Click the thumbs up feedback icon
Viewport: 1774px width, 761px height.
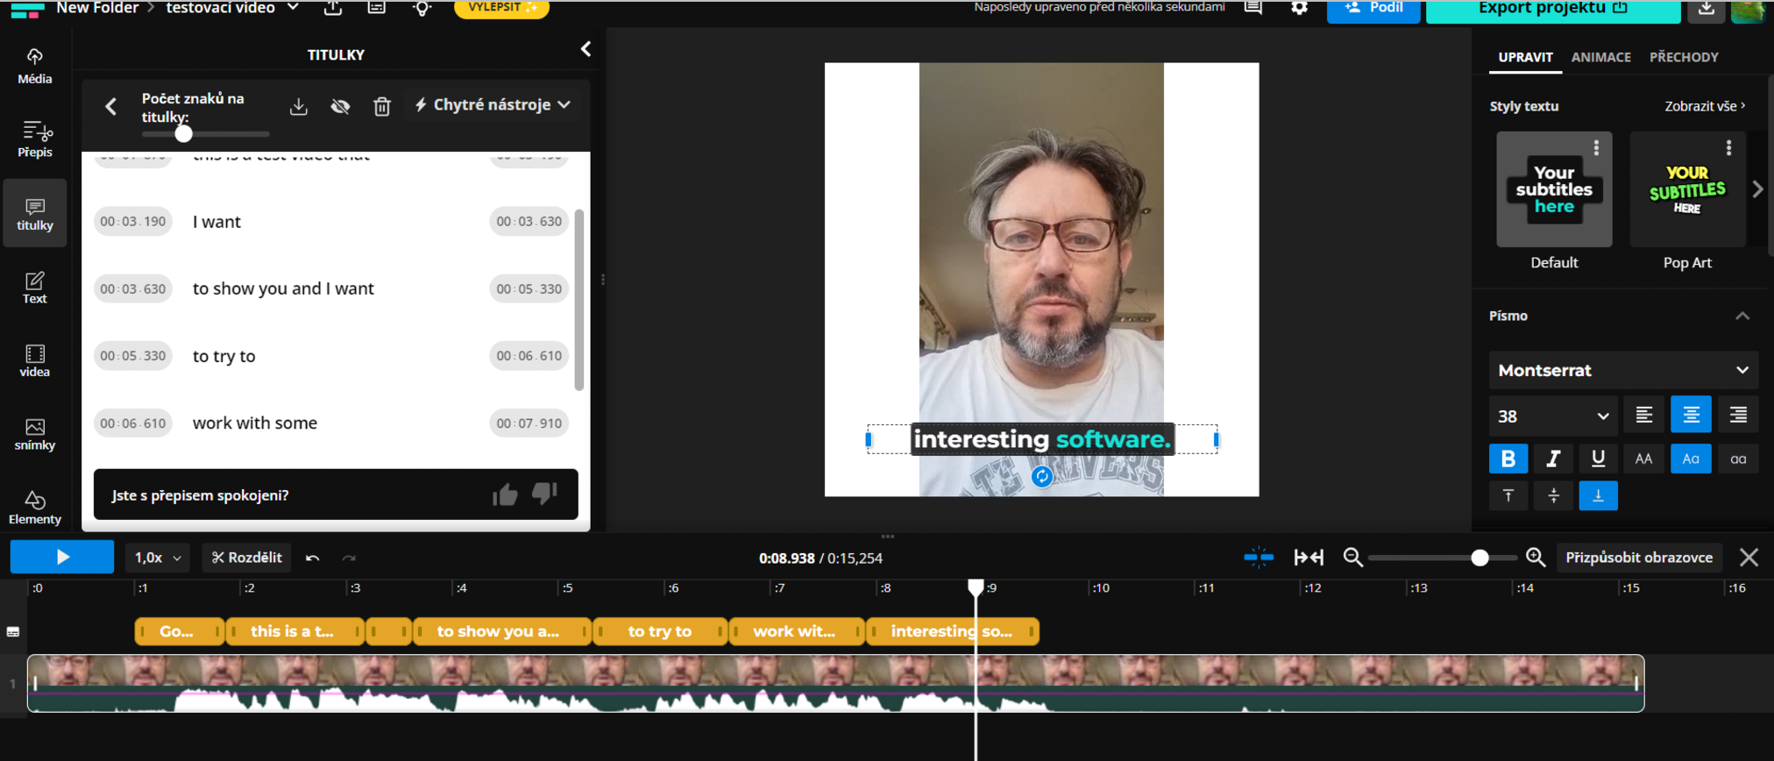point(505,495)
